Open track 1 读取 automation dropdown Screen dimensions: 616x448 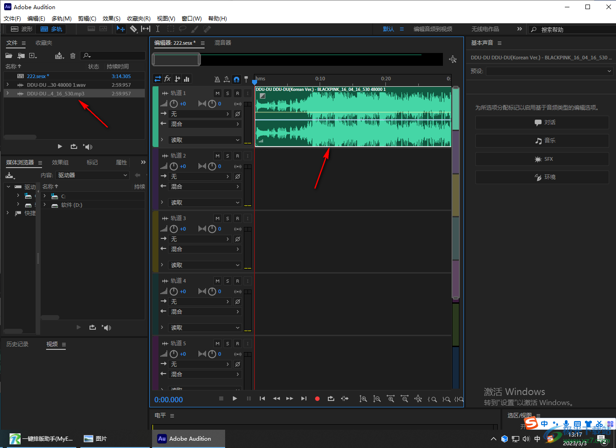coord(205,140)
